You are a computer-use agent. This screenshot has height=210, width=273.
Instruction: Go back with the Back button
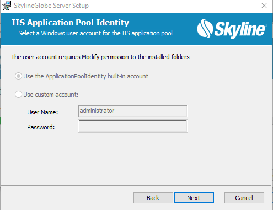tap(153, 198)
